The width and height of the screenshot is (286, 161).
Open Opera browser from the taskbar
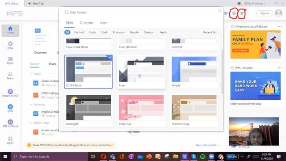click(103, 157)
